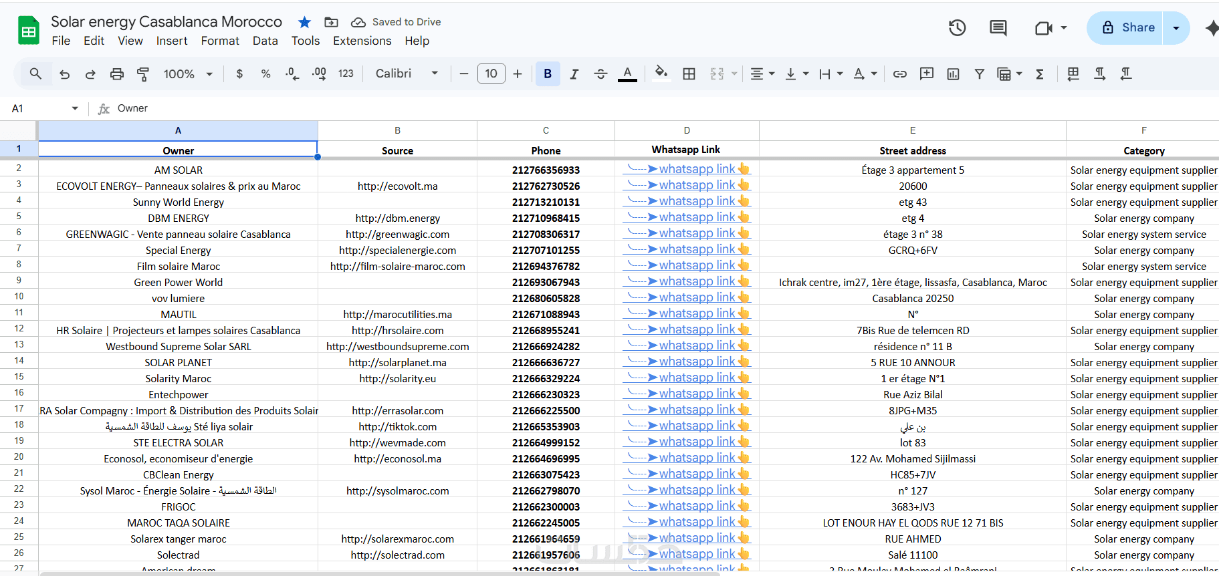Viewport: 1219px width, 576px height.
Task: Open the Extensions menu
Action: 362,41
